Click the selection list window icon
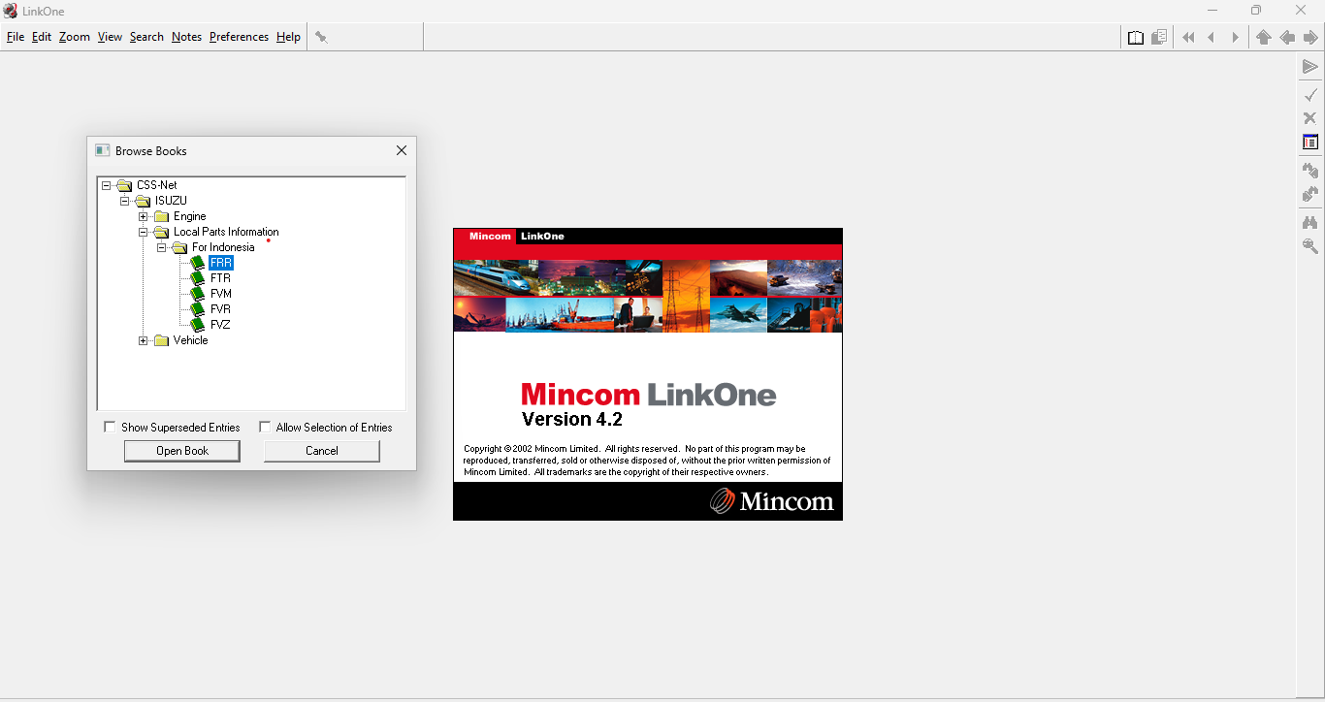The width and height of the screenshot is (1325, 702). point(1310,142)
